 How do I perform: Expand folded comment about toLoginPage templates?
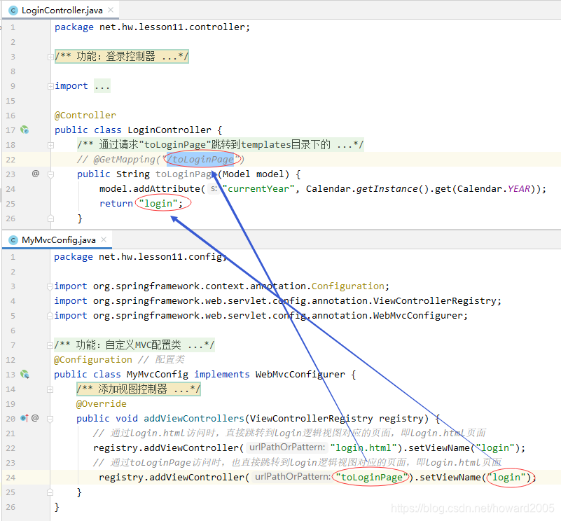[x=50, y=145]
